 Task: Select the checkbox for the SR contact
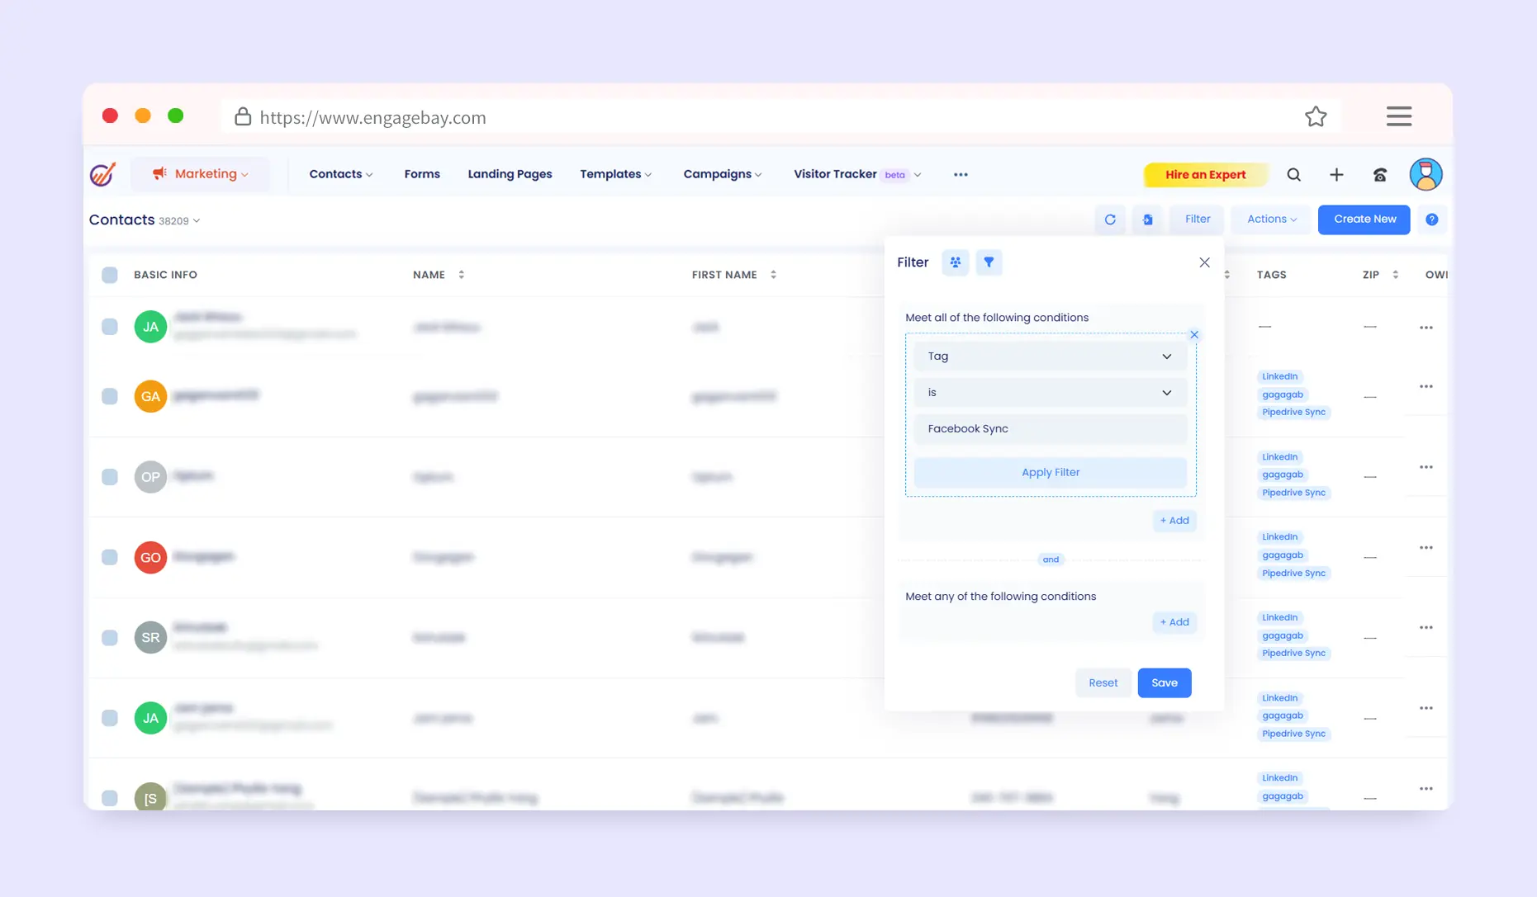click(110, 638)
